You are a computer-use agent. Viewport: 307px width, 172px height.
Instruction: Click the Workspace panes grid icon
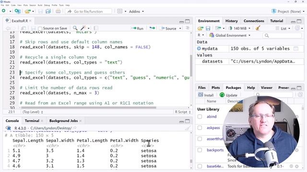(120, 11)
